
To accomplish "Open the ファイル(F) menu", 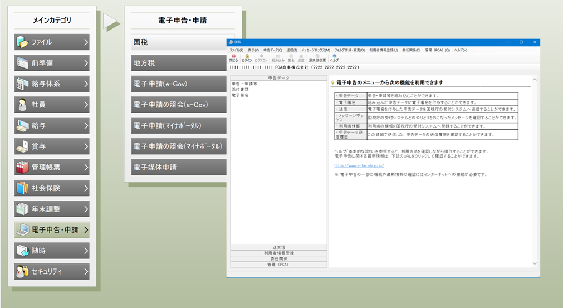I will [236, 50].
